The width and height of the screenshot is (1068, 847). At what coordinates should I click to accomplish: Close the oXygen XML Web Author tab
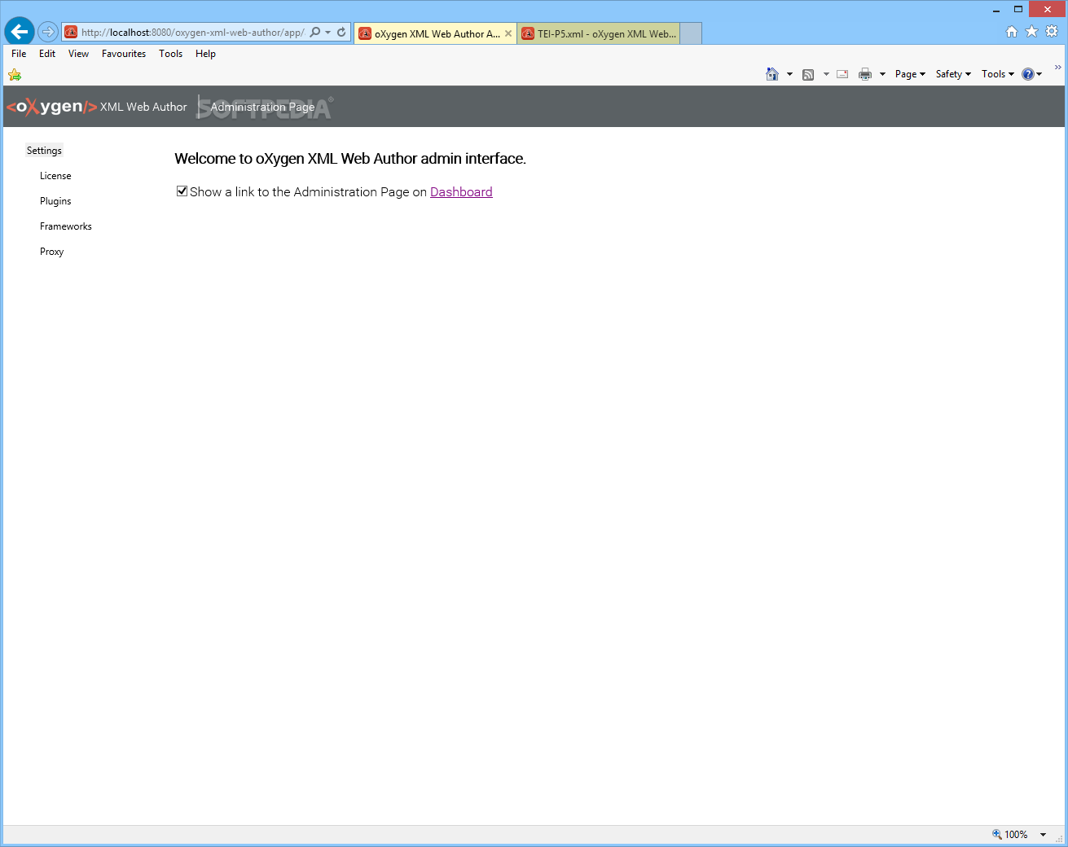coord(508,33)
